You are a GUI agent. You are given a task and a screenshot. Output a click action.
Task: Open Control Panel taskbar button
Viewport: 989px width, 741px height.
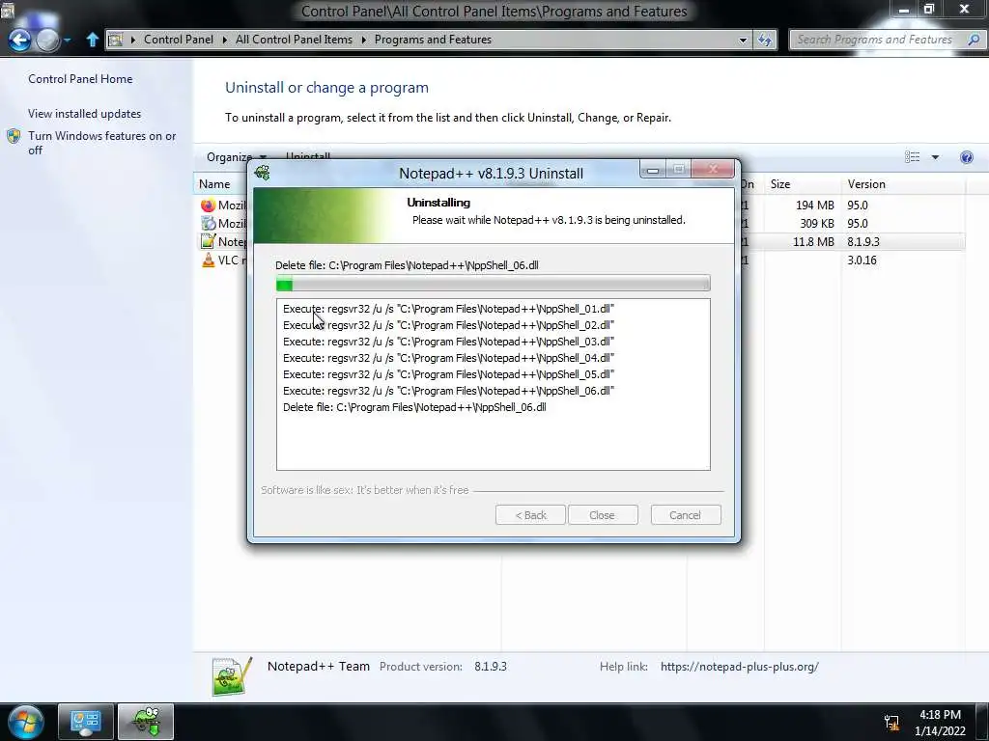pyautogui.click(x=86, y=722)
